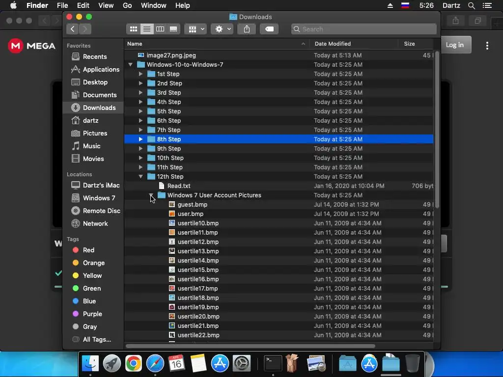Open Terminal from the Dock
Viewport: 503px width, 377px height.
point(273,364)
